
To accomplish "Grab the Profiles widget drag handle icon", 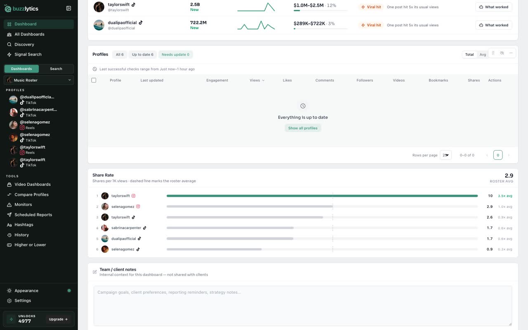I will [x=493, y=53].
